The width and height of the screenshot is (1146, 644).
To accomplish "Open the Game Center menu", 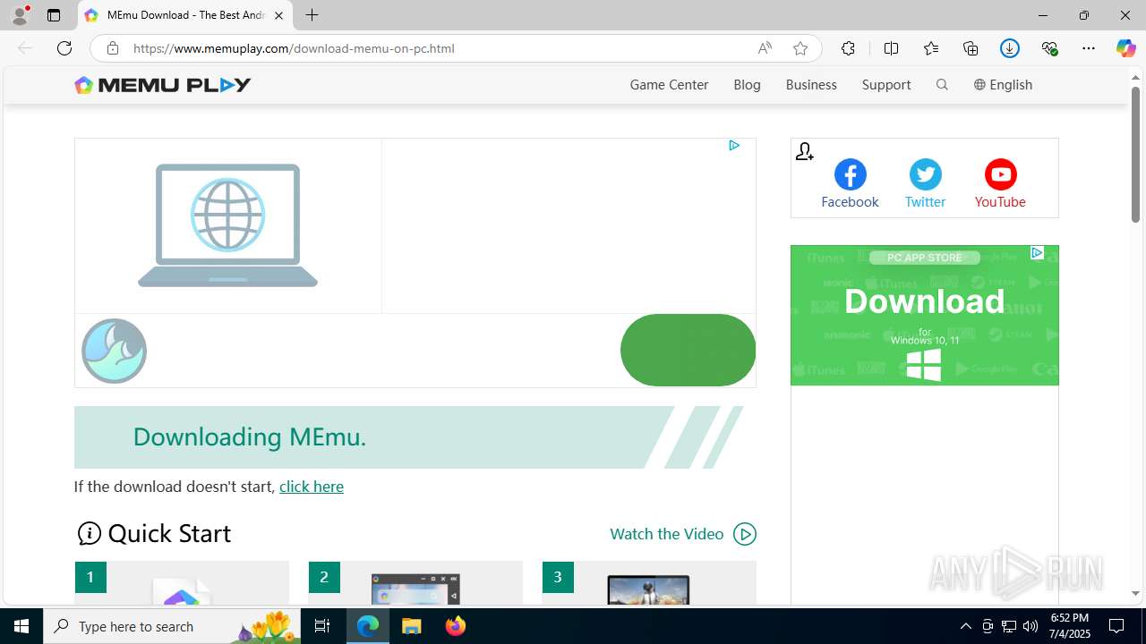I will 669,84.
